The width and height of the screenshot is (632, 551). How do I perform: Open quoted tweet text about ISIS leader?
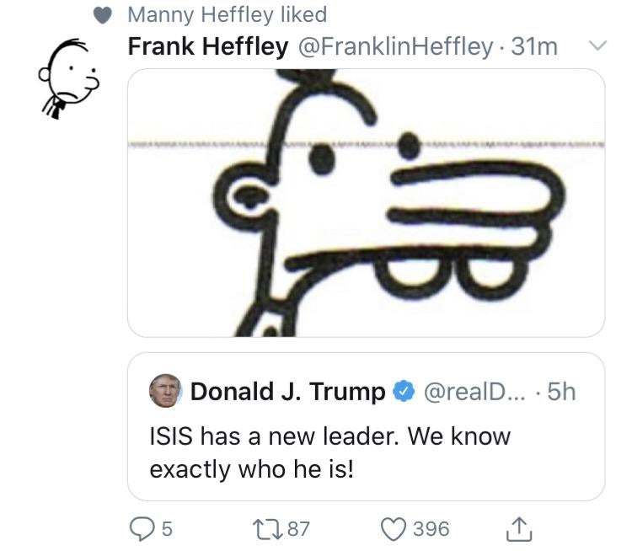click(x=329, y=452)
